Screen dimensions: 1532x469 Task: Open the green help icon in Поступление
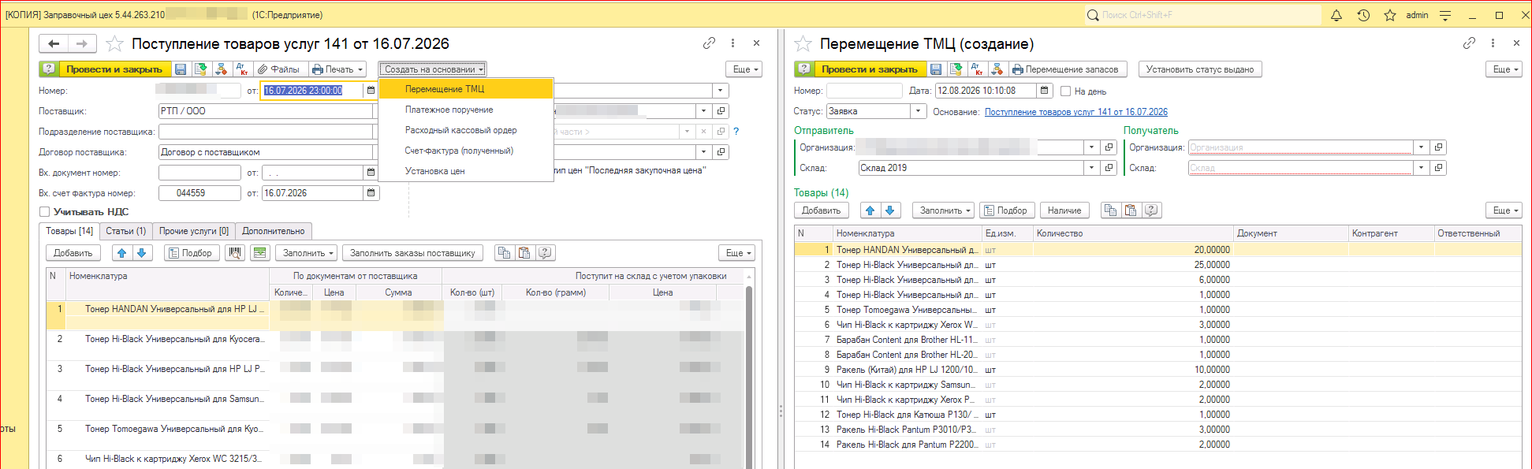click(49, 69)
